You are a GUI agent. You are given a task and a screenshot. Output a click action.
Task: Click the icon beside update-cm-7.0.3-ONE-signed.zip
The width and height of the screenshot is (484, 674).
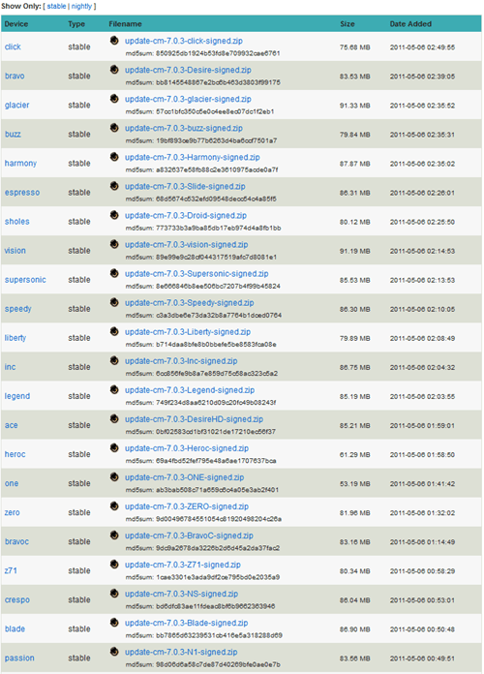point(114,477)
